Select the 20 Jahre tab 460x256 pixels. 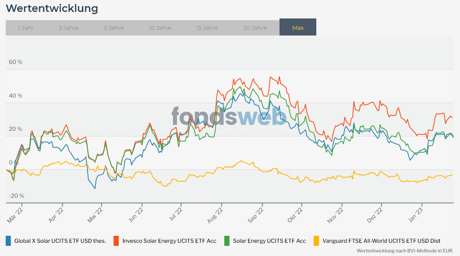(x=255, y=28)
